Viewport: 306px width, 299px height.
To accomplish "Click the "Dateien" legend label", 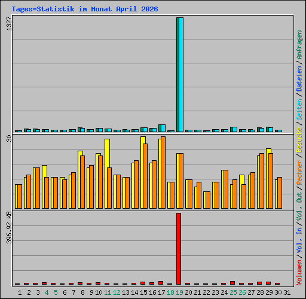I will tap(299, 78).
